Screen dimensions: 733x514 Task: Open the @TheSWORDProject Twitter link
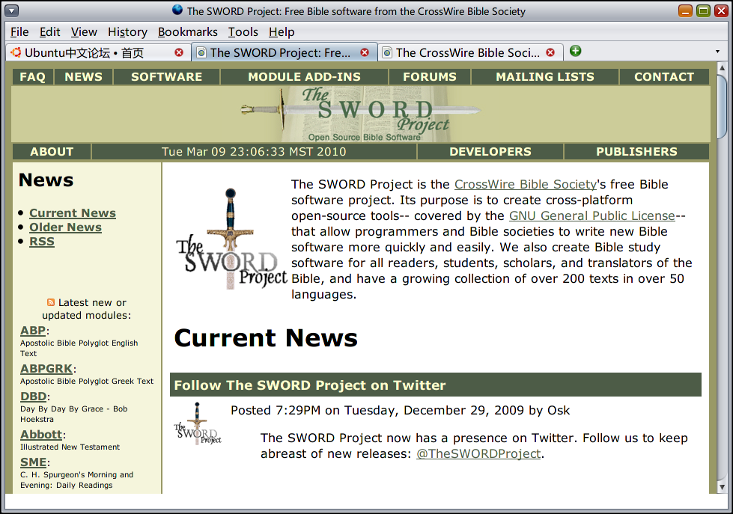pyautogui.click(x=478, y=453)
